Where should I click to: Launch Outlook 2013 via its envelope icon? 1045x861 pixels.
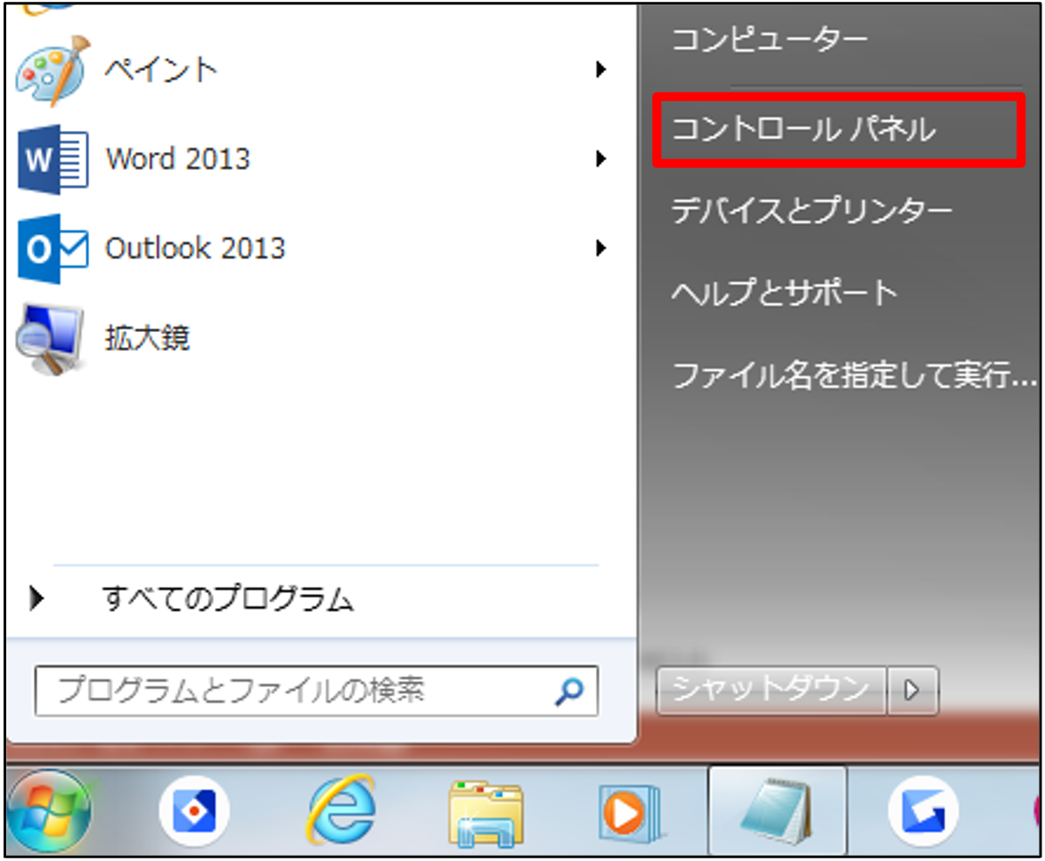click(53, 248)
